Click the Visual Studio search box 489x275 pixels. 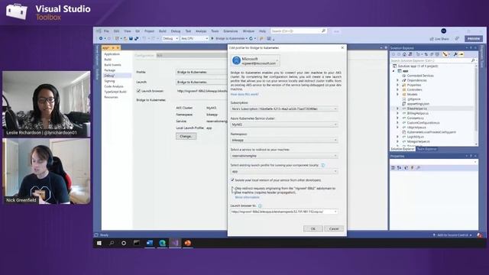298,31
